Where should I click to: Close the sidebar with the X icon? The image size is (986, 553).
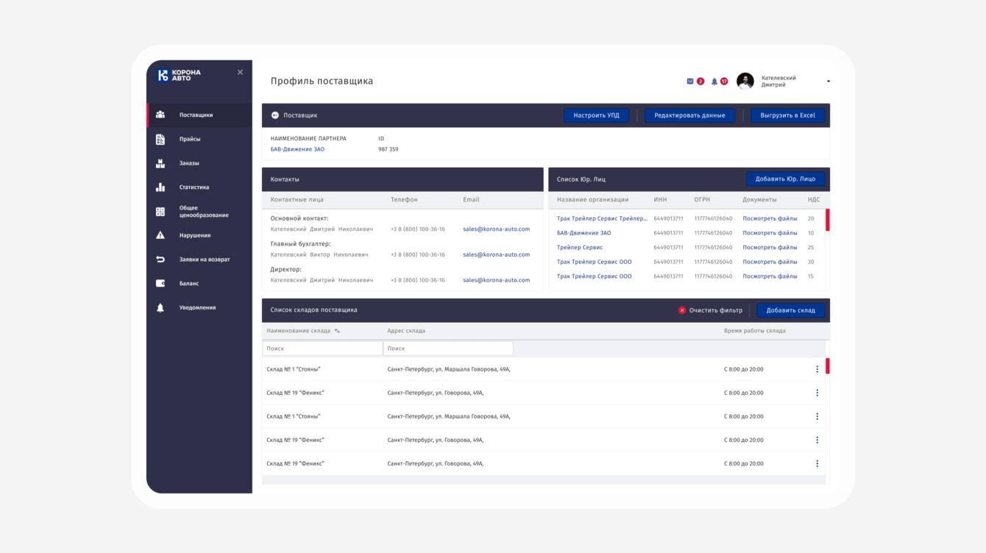(x=240, y=72)
